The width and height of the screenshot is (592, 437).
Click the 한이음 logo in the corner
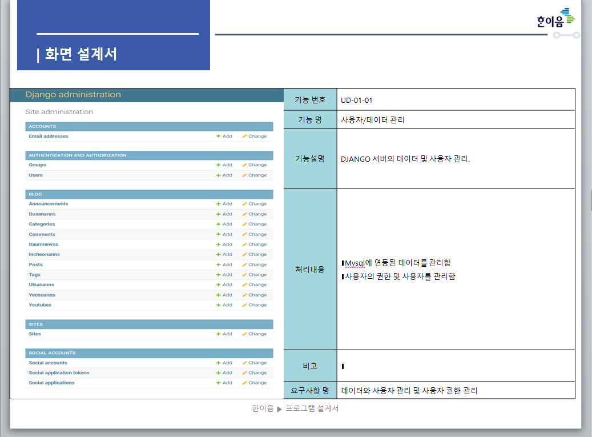(556, 18)
